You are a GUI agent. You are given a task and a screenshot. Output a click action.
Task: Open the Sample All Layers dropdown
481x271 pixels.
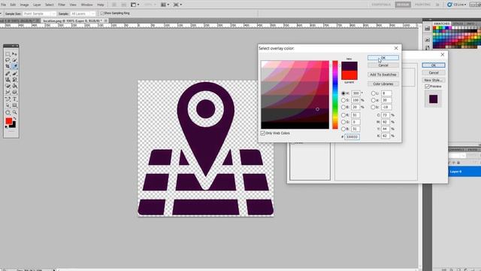click(x=83, y=14)
